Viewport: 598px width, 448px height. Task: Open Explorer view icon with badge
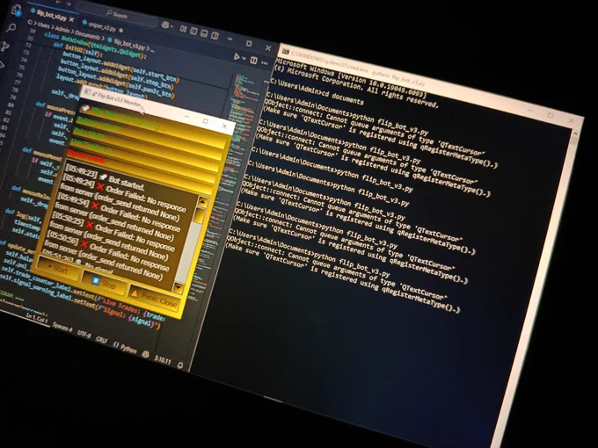17,11
